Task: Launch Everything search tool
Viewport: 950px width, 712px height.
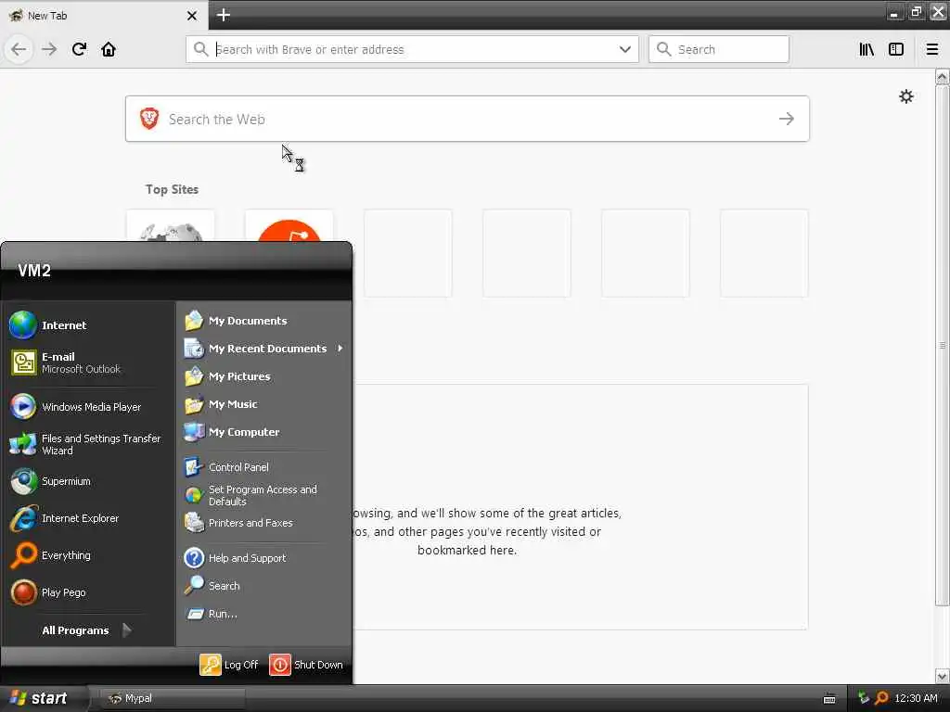Action: 88,555
